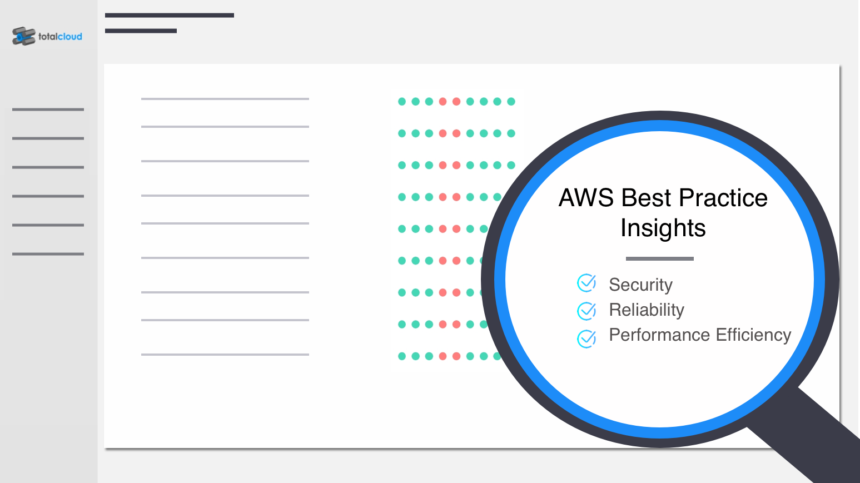Open the last sidebar menu line
The image size is (860, 483).
point(48,254)
